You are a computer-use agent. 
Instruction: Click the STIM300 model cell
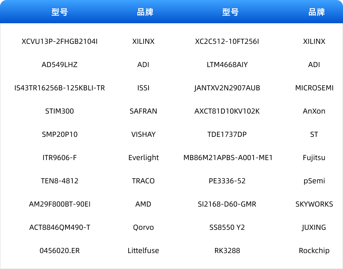[59, 111]
